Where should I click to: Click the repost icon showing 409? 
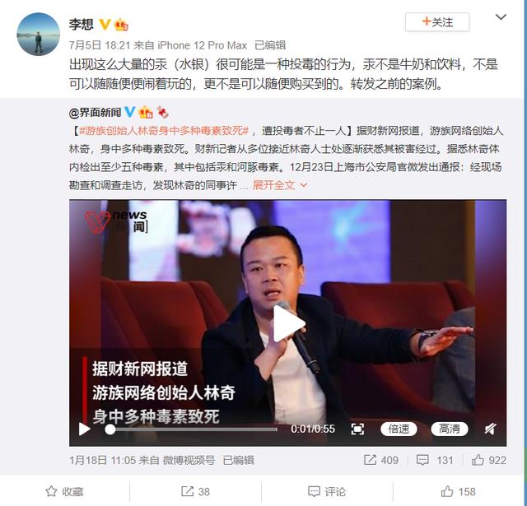pos(370,460)
